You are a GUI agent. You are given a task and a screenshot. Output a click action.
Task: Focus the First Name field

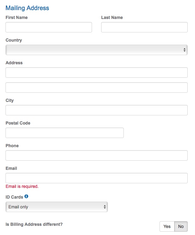click(49, 27)
